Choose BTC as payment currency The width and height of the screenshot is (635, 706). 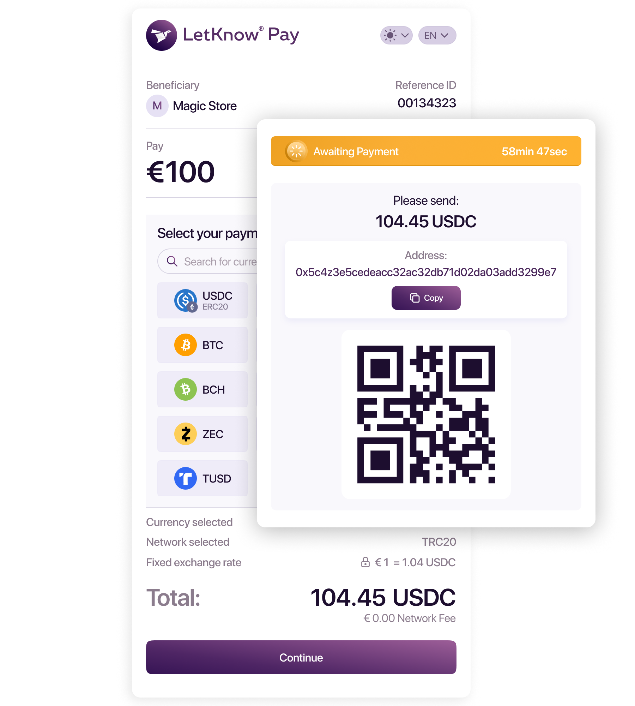[x=202, y=345]
